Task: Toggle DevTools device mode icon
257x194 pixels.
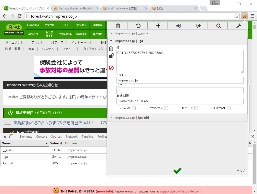Action: [11, 136]
